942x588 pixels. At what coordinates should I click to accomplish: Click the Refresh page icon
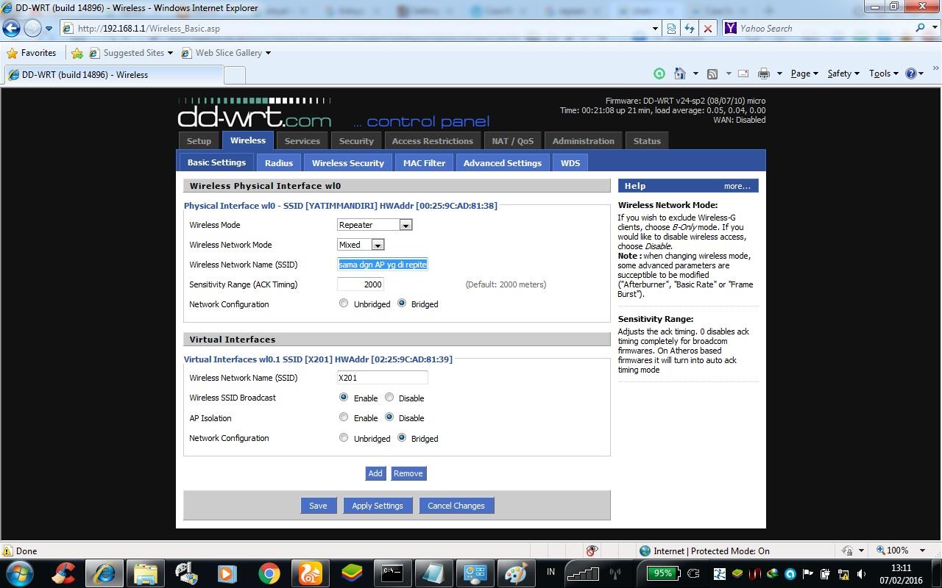point(690,29)
